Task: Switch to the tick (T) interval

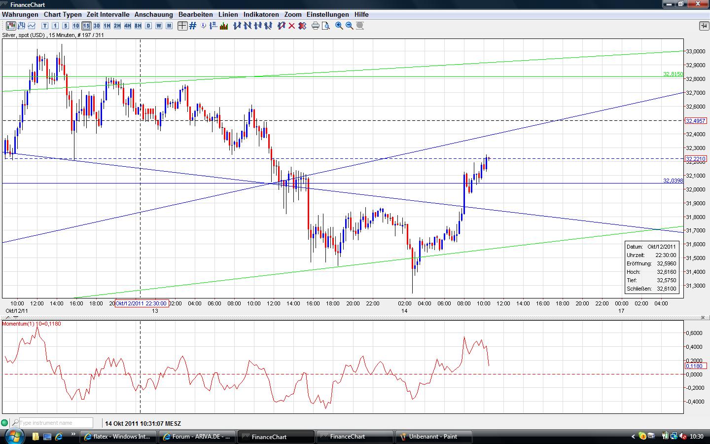Action: (45, 26)
